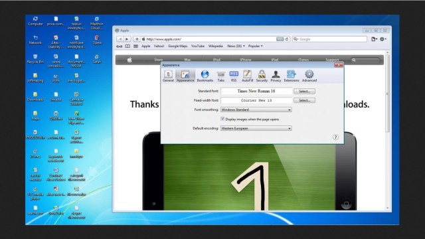Open the Google Maps bookmark
The image size is (425, 239).
point(177,46)
